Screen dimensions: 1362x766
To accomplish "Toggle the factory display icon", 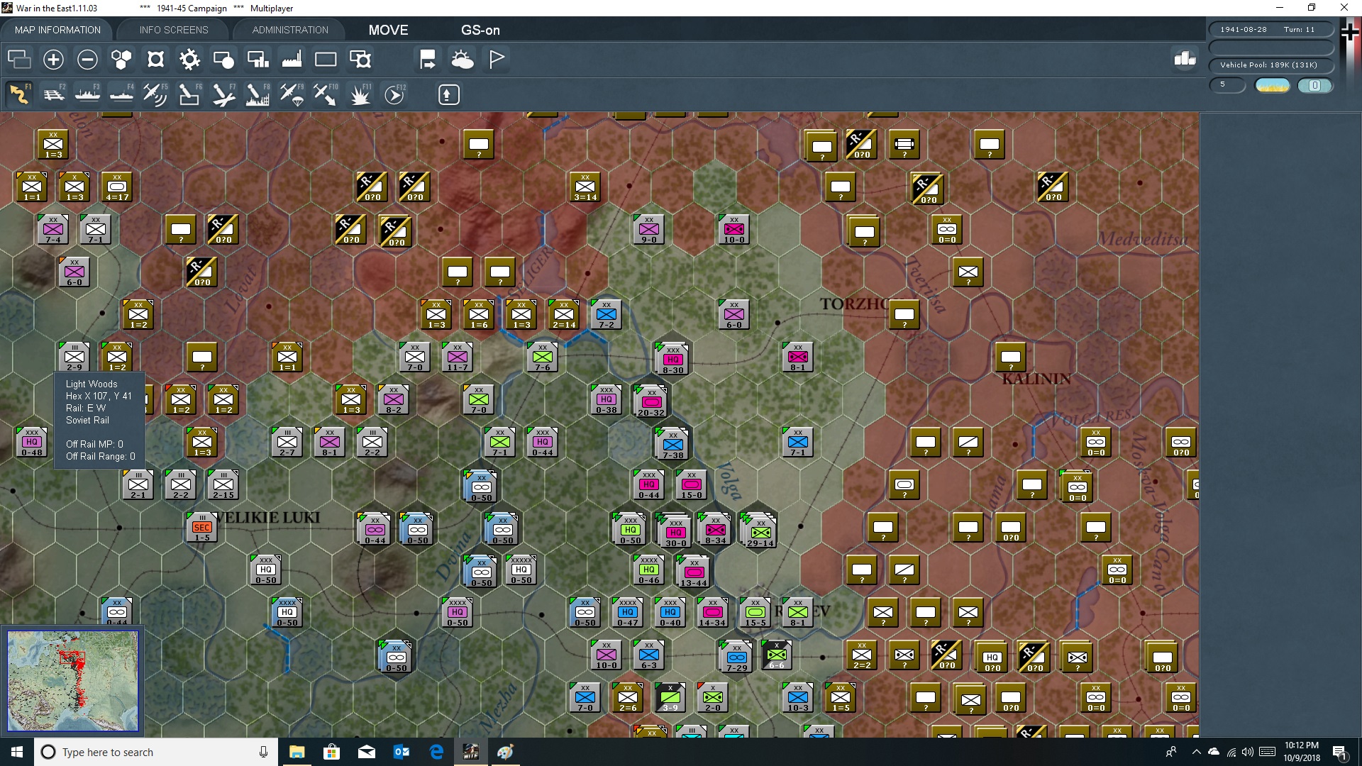I will pos(292,60).
